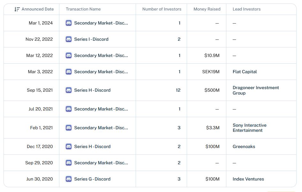Sort by Announced Date column header
This screenshot has height=192, width=302.
(x=38, y=9)
